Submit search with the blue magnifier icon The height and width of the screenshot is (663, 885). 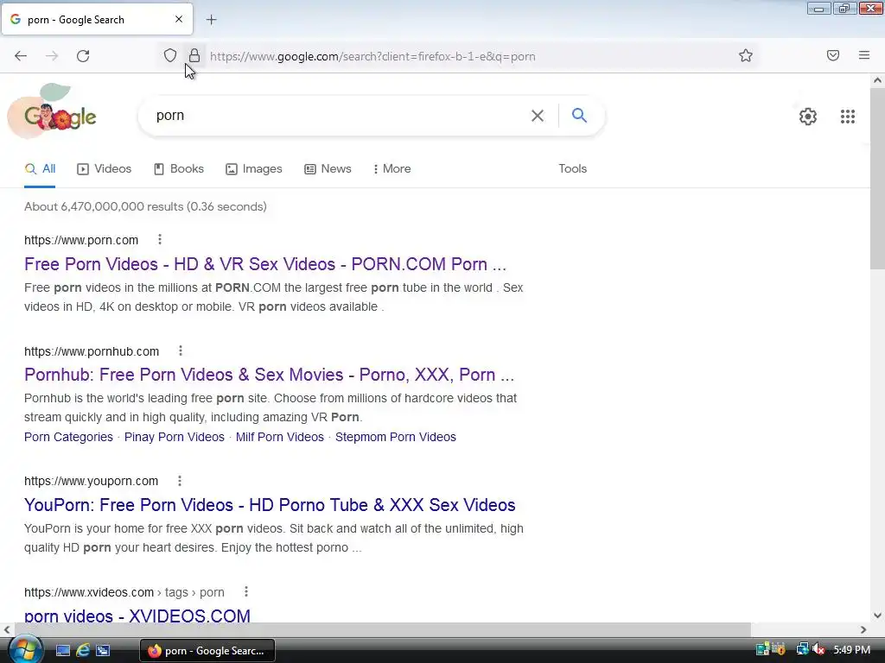coord(579,115)
